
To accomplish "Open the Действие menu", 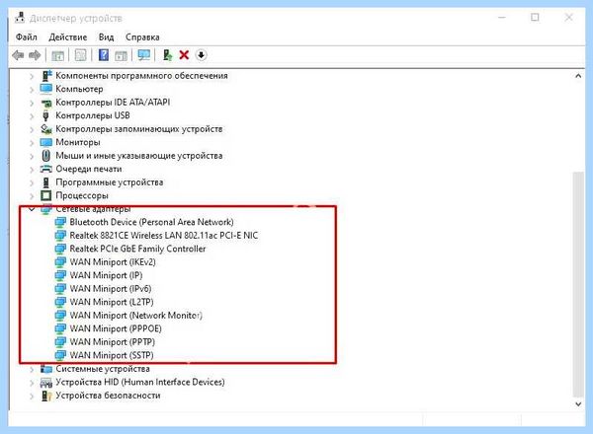I will click(x=67, y=36).
